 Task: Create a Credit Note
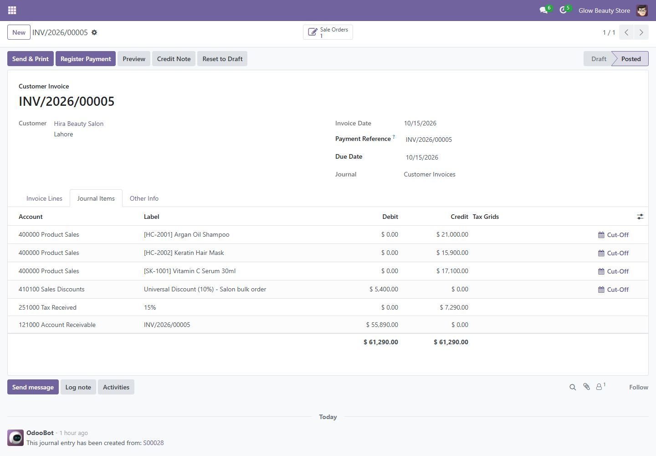[x=174, y=59]
